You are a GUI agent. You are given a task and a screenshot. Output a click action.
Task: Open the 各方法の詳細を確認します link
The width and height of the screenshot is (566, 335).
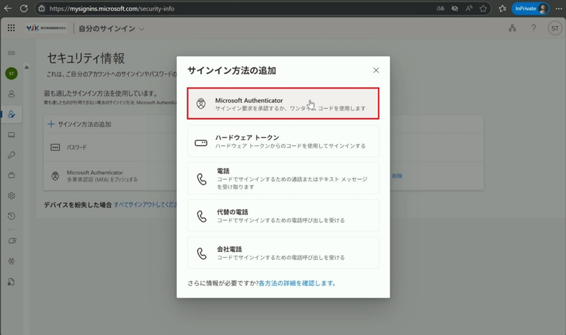pyautogui.click(x=297, y=283)
